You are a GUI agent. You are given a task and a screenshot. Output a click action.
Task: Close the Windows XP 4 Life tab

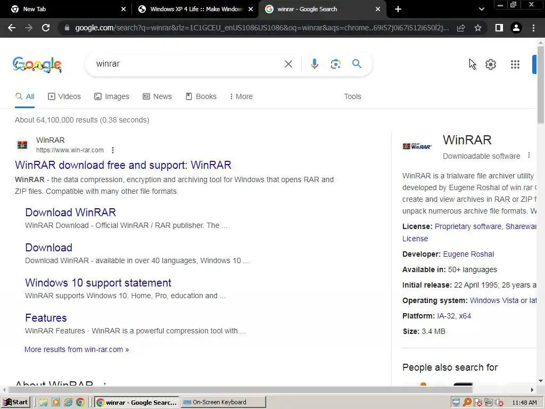(251, 10)
